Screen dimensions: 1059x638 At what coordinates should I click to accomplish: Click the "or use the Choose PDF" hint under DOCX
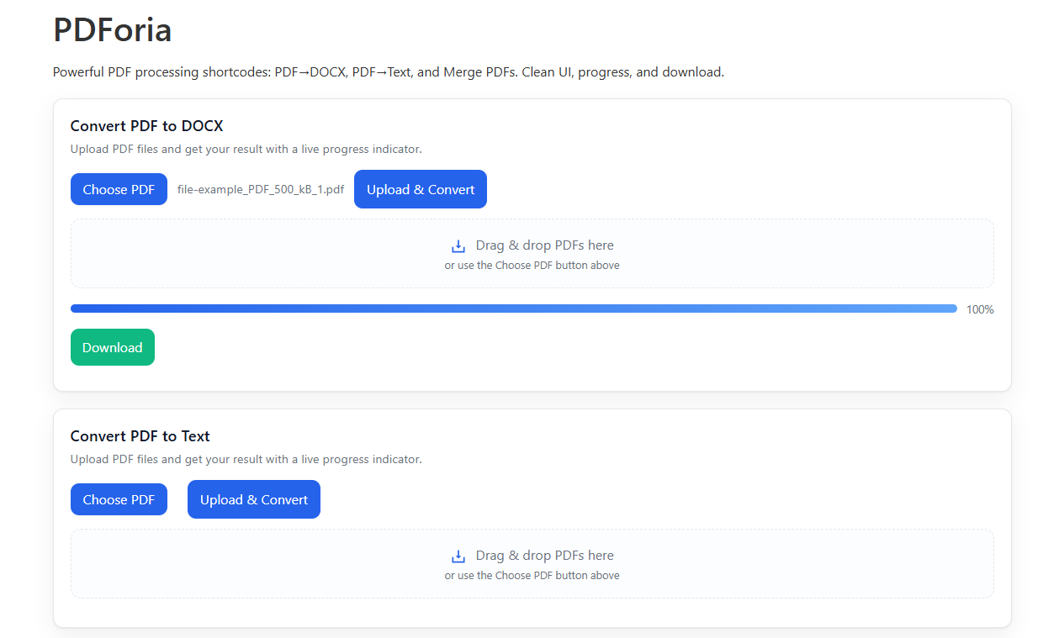[532, 266]
